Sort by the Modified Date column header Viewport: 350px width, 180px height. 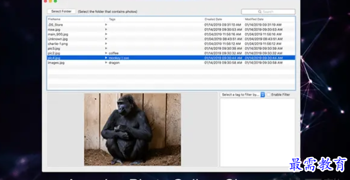(x=254, y=19)
